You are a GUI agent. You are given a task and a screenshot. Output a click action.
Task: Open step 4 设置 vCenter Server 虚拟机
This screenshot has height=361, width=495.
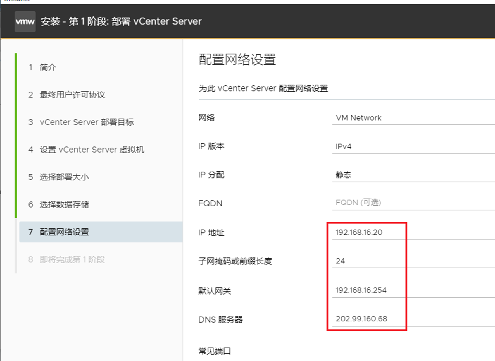click(x=86, y=150)
